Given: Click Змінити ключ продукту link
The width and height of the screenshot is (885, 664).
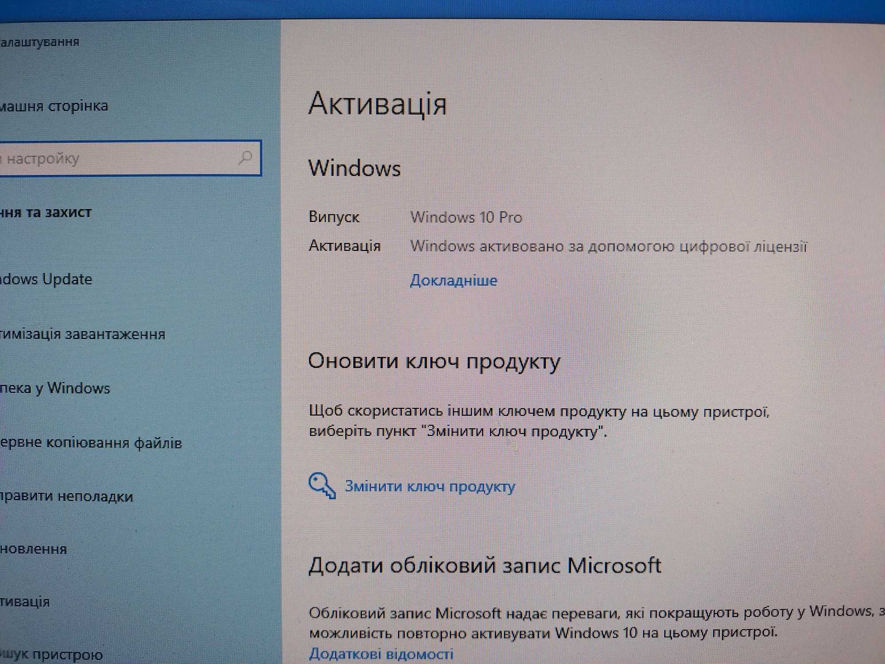Looking at the screenshot, I should (430, 486).
